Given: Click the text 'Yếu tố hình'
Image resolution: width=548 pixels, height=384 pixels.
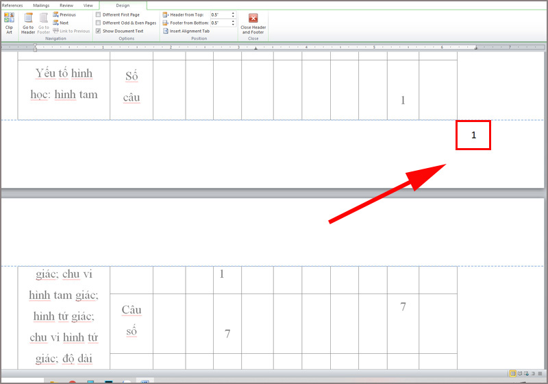Looking at the screenshot, I should (64, 73).
